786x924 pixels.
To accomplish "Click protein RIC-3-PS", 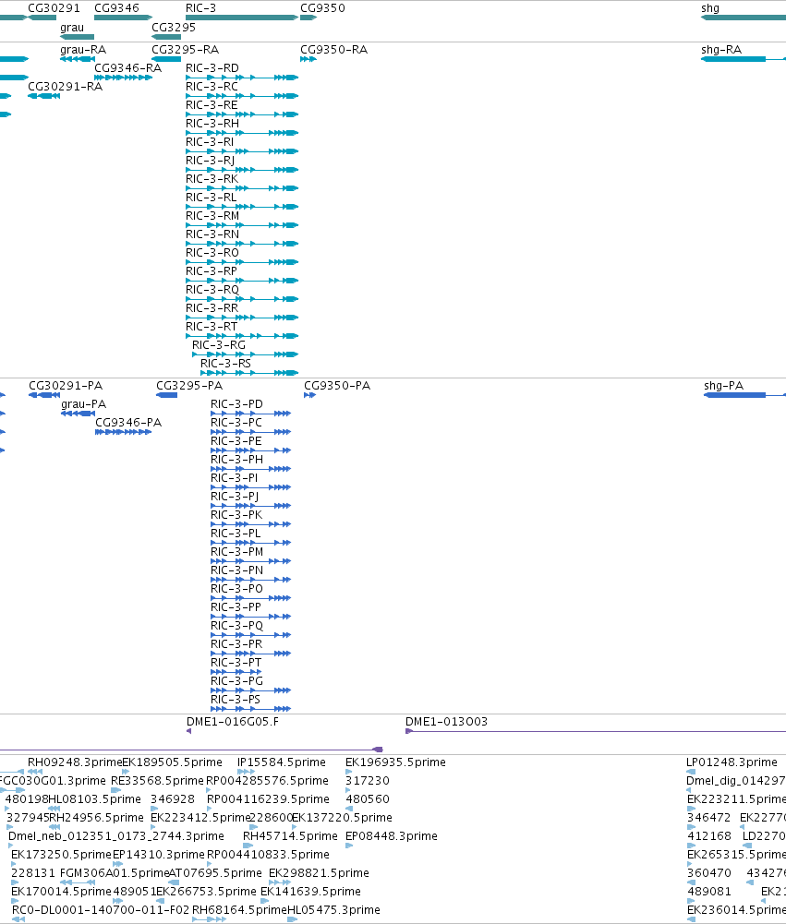I will click(250, 709).
